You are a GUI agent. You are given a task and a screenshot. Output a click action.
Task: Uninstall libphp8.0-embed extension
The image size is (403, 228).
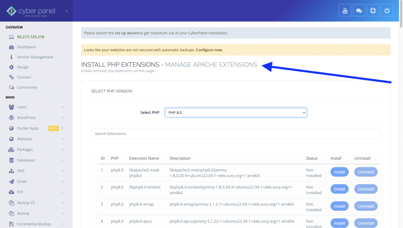[x=366, y=189]
